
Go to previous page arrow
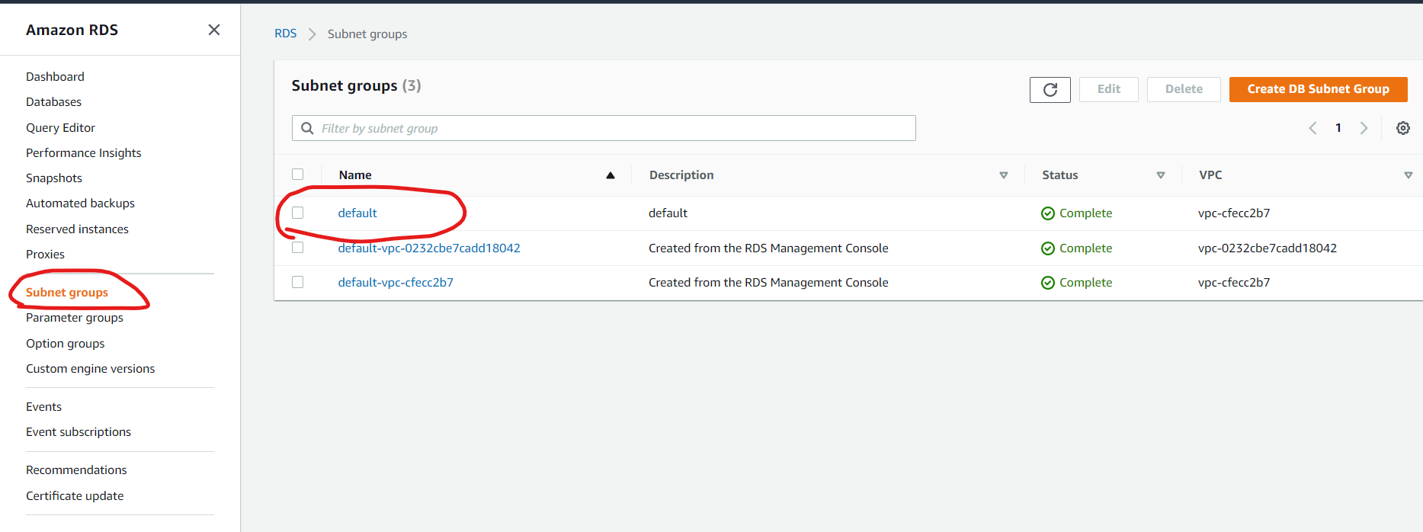pyautogui.click(x=1312, y=128)
